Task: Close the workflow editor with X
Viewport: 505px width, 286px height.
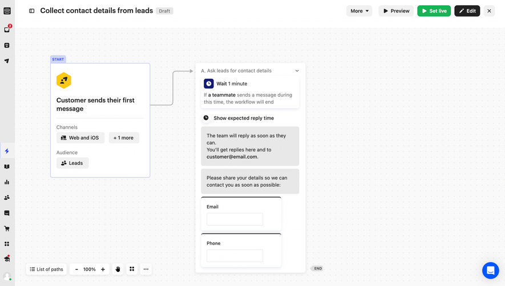Action: coord(489,11)
